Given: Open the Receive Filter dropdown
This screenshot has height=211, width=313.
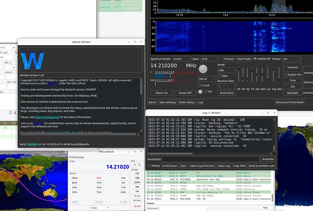Looking at the screenshot, I should (227, 86).
